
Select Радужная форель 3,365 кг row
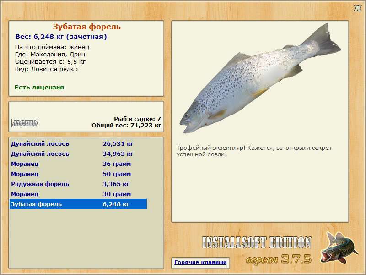pos(78,184)
